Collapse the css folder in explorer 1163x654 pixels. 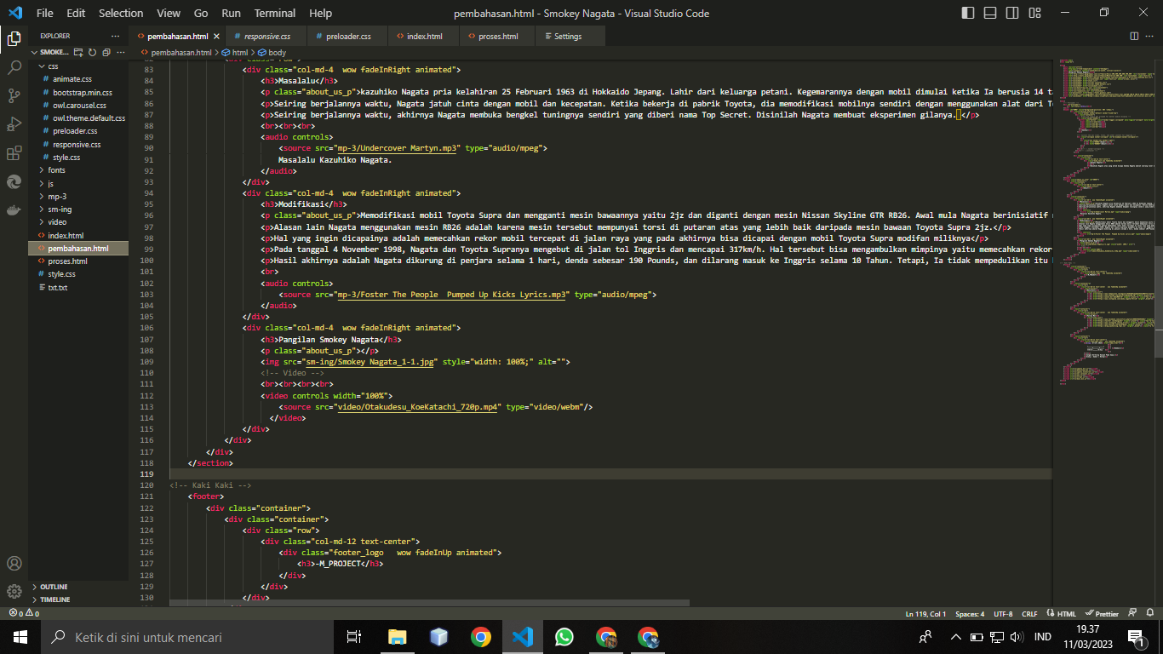pos(78,66)
